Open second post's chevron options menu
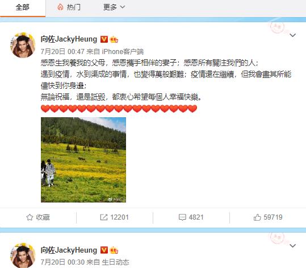This screenshot has height=268, width=306. pos(293,246)
